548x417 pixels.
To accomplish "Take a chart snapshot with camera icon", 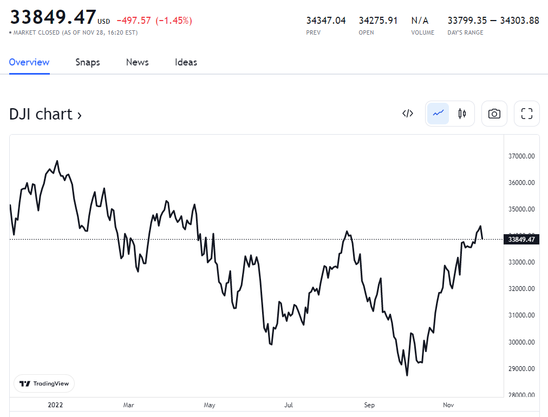I will (494, 114).
